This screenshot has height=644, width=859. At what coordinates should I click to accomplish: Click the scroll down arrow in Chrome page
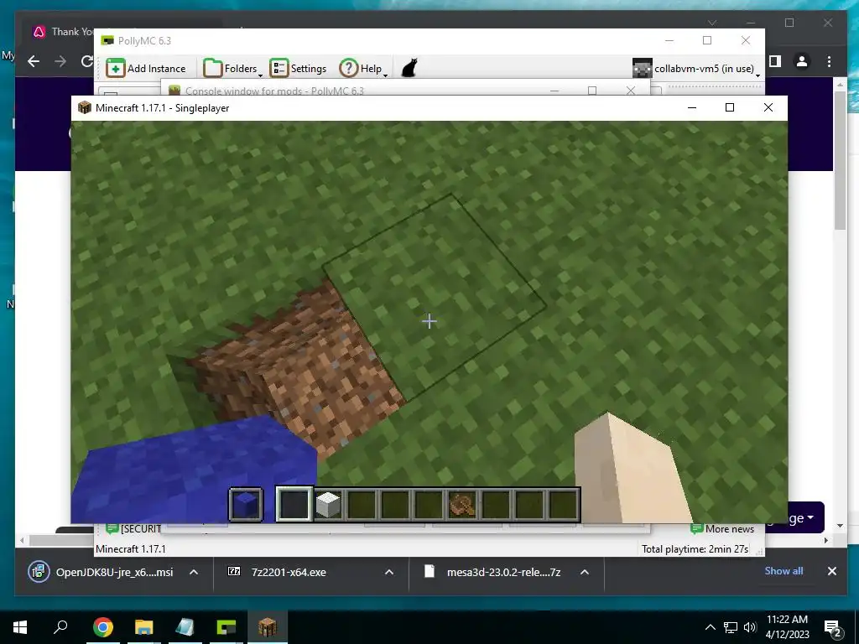[840, 527]
